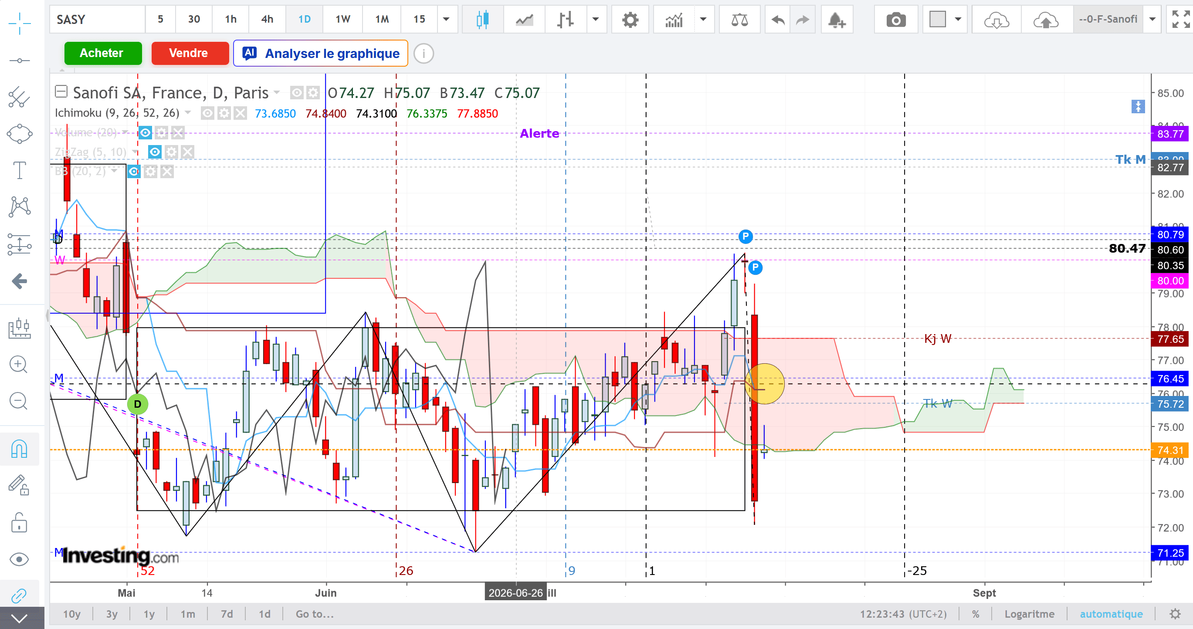Open the chart measure ruler tool

click(20, 328)
